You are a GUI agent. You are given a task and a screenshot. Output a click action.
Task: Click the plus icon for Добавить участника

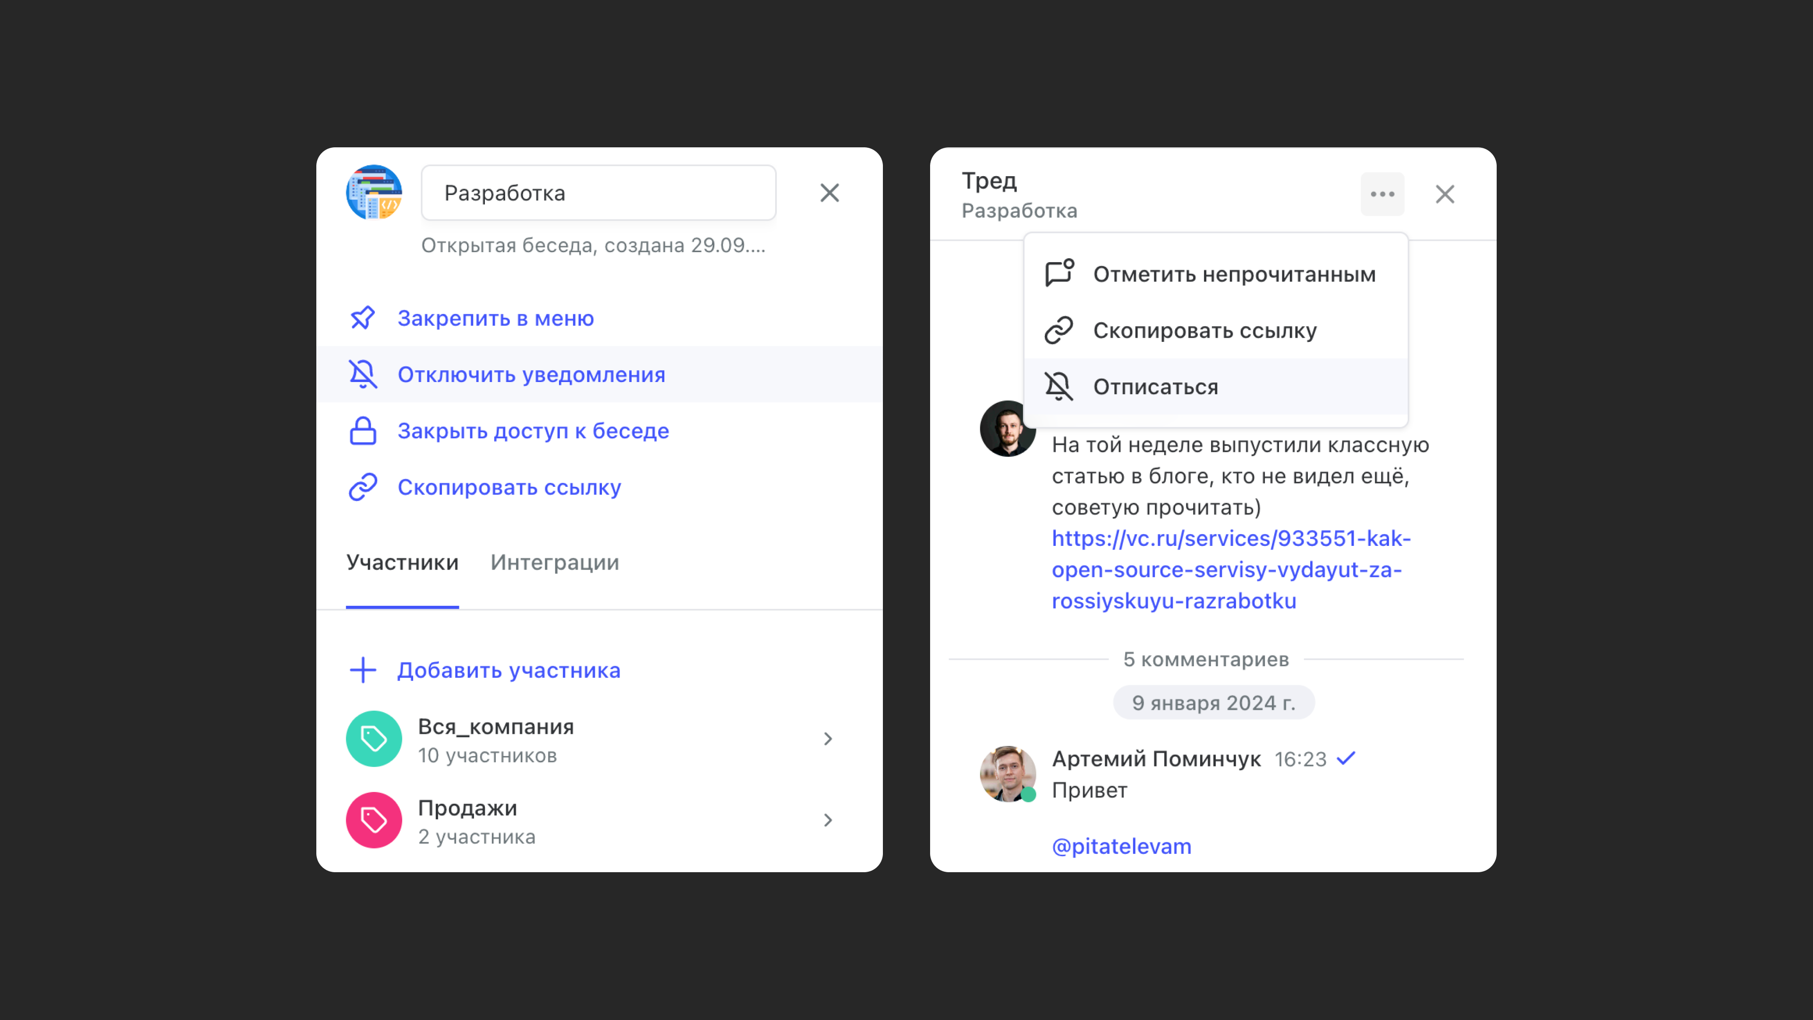click(x=363, y=670)
